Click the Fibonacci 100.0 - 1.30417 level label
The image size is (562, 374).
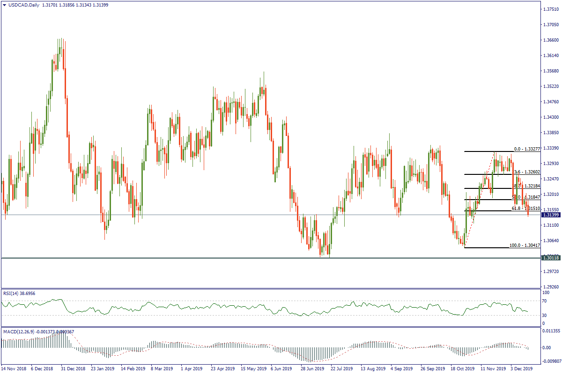point(525,245)
